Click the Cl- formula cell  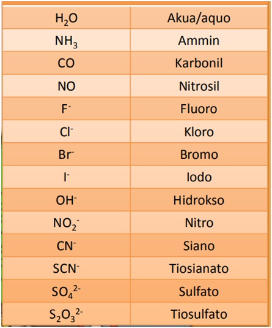67,131
